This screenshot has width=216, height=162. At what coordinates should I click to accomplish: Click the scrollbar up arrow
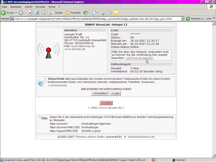tap(214, 24)
